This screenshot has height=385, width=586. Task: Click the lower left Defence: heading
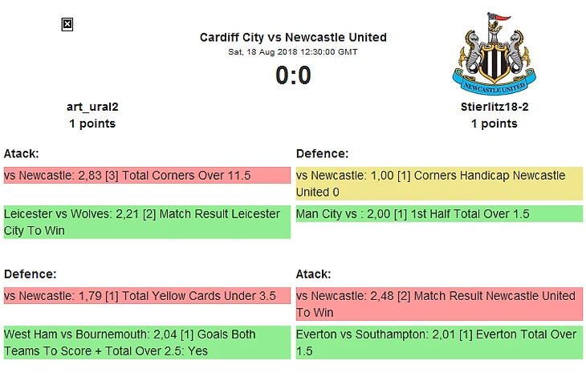(30, 274)
